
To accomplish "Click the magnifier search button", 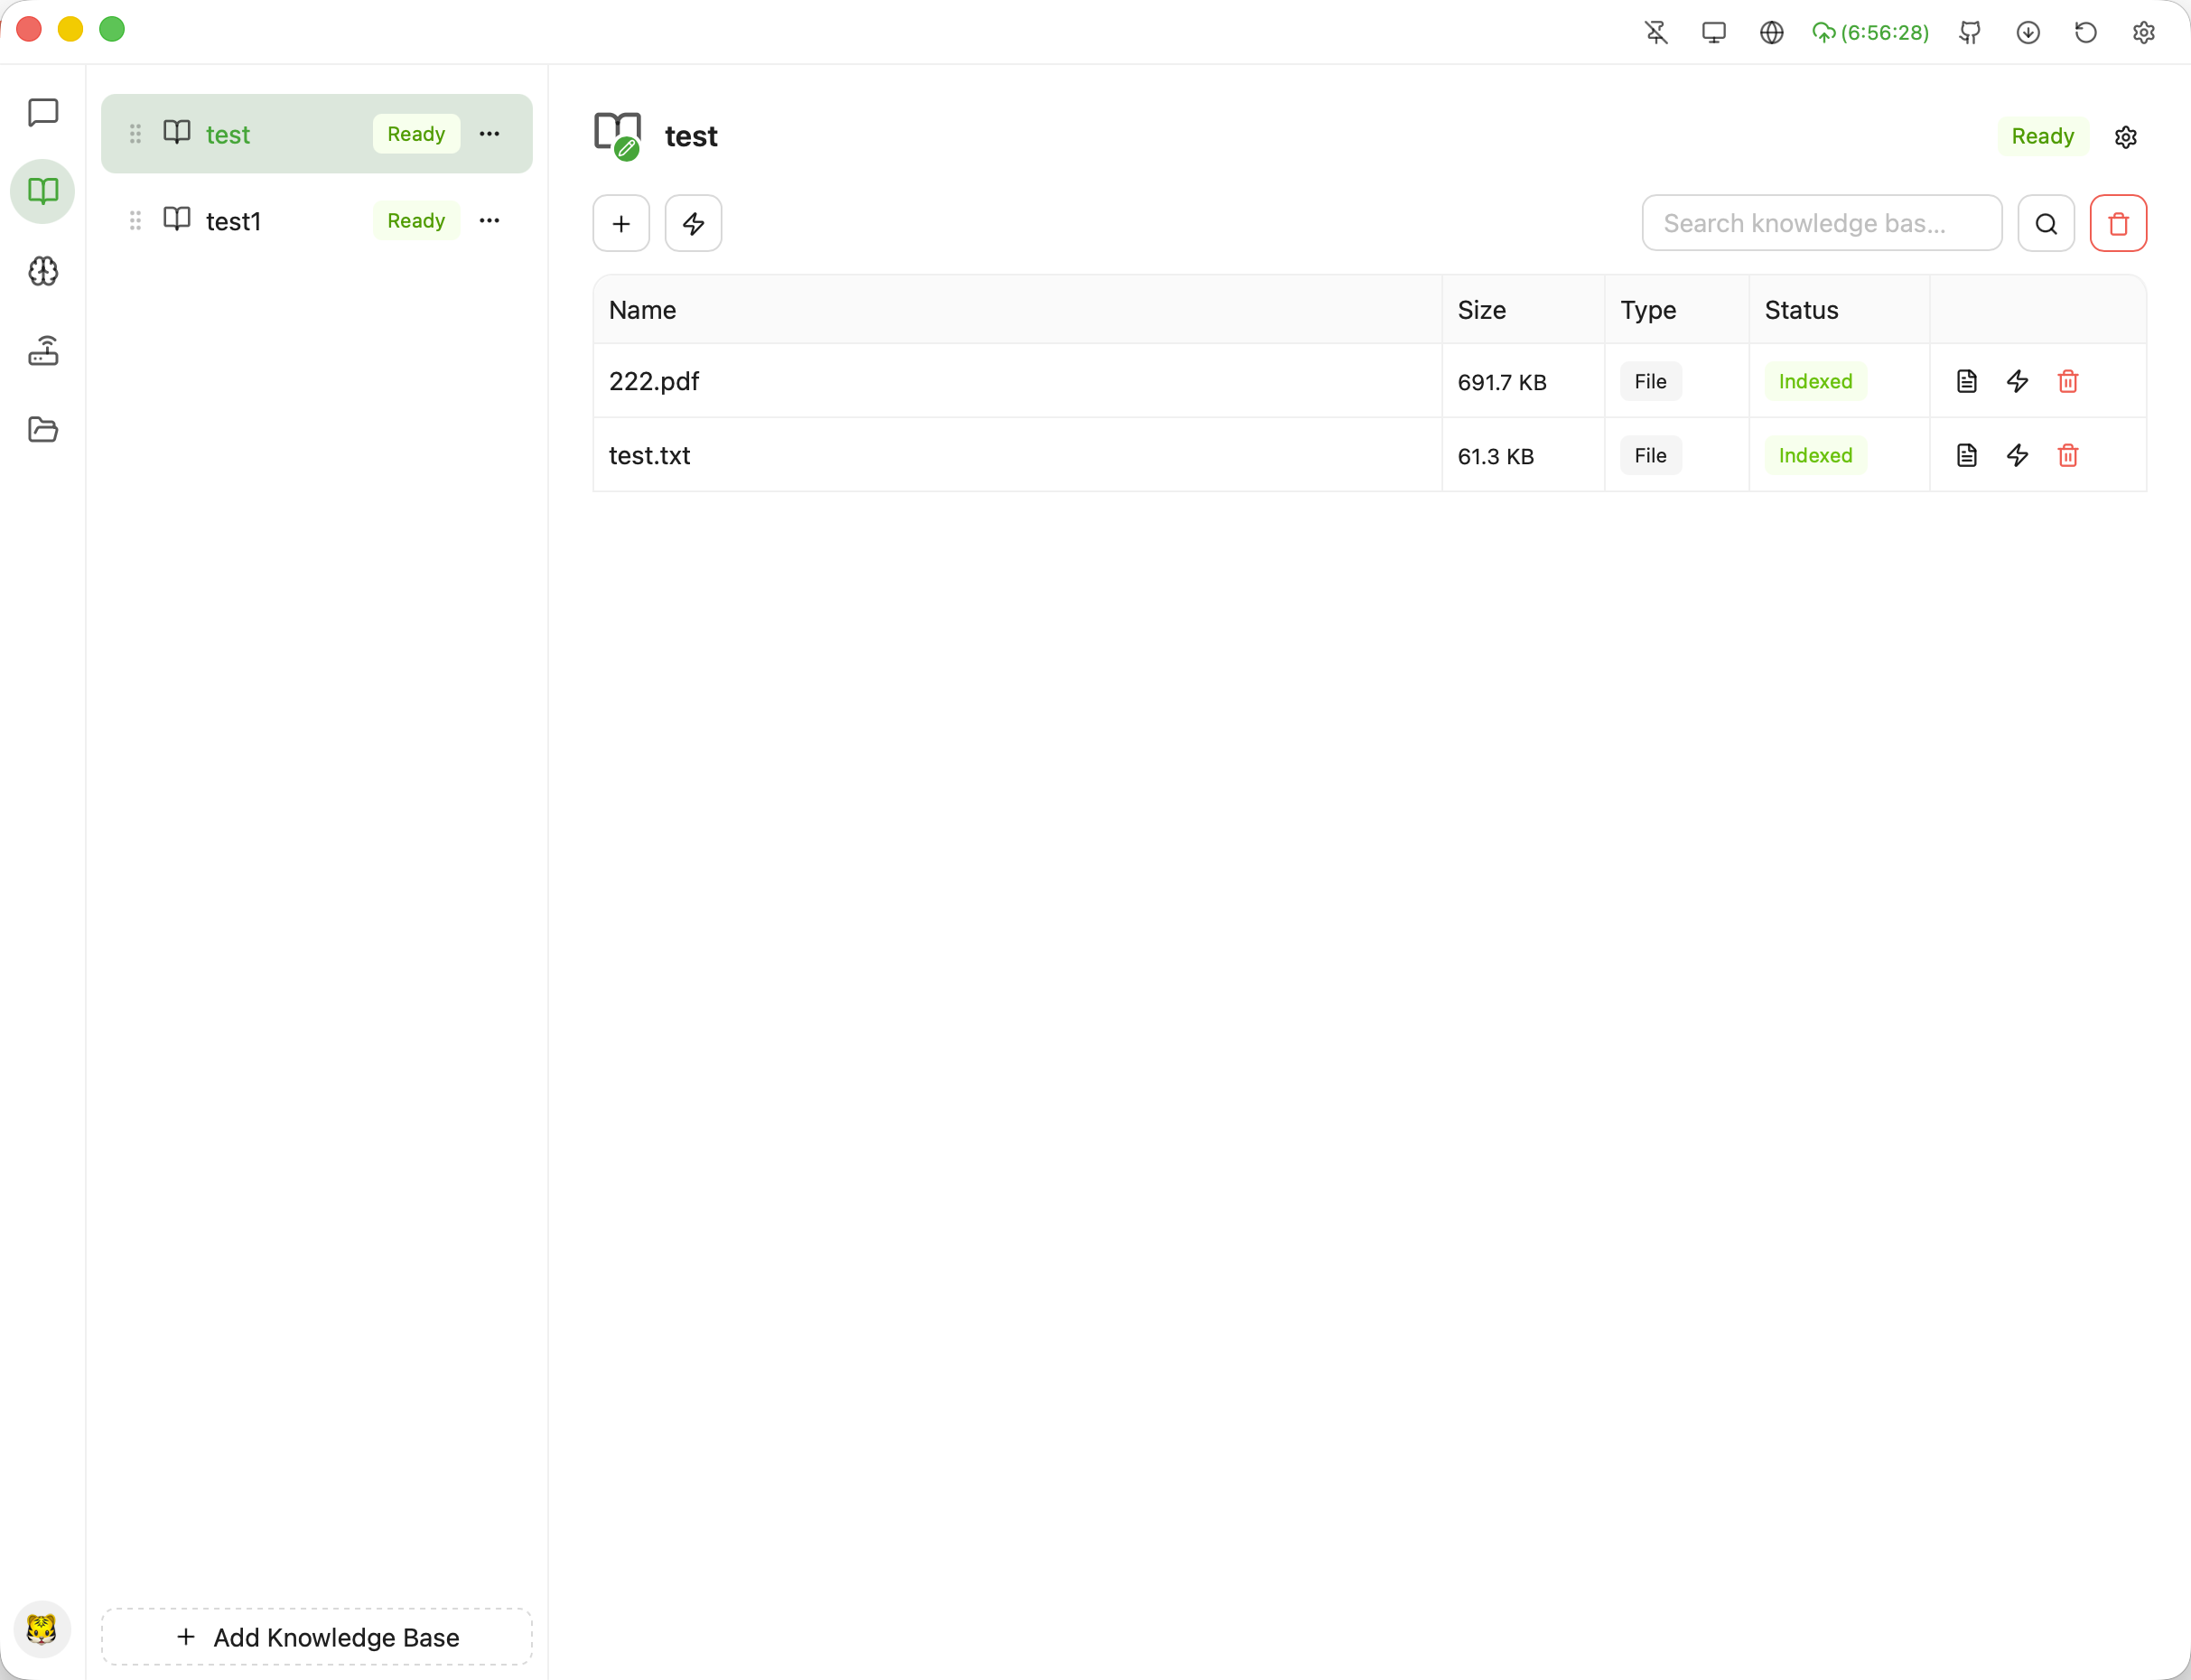I will [x=2046, y=223].
